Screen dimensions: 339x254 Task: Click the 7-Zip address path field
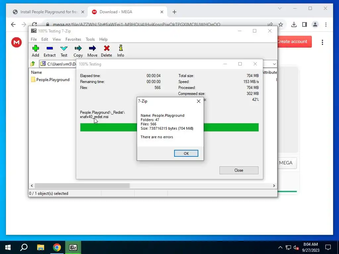point(58,64)
